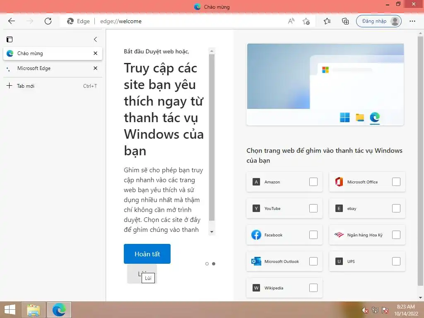Check the Microsoft Outlook pin checkbox
The width and height of the screenshot is (424, 318).
pos(313,261)
